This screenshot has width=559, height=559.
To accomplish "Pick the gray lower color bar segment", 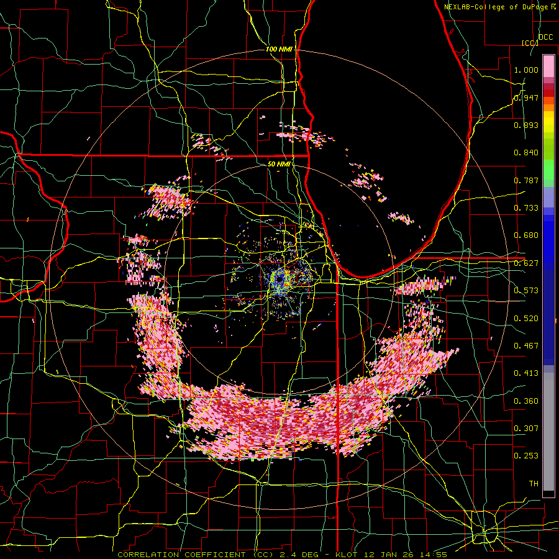I will tap(548, 432).
